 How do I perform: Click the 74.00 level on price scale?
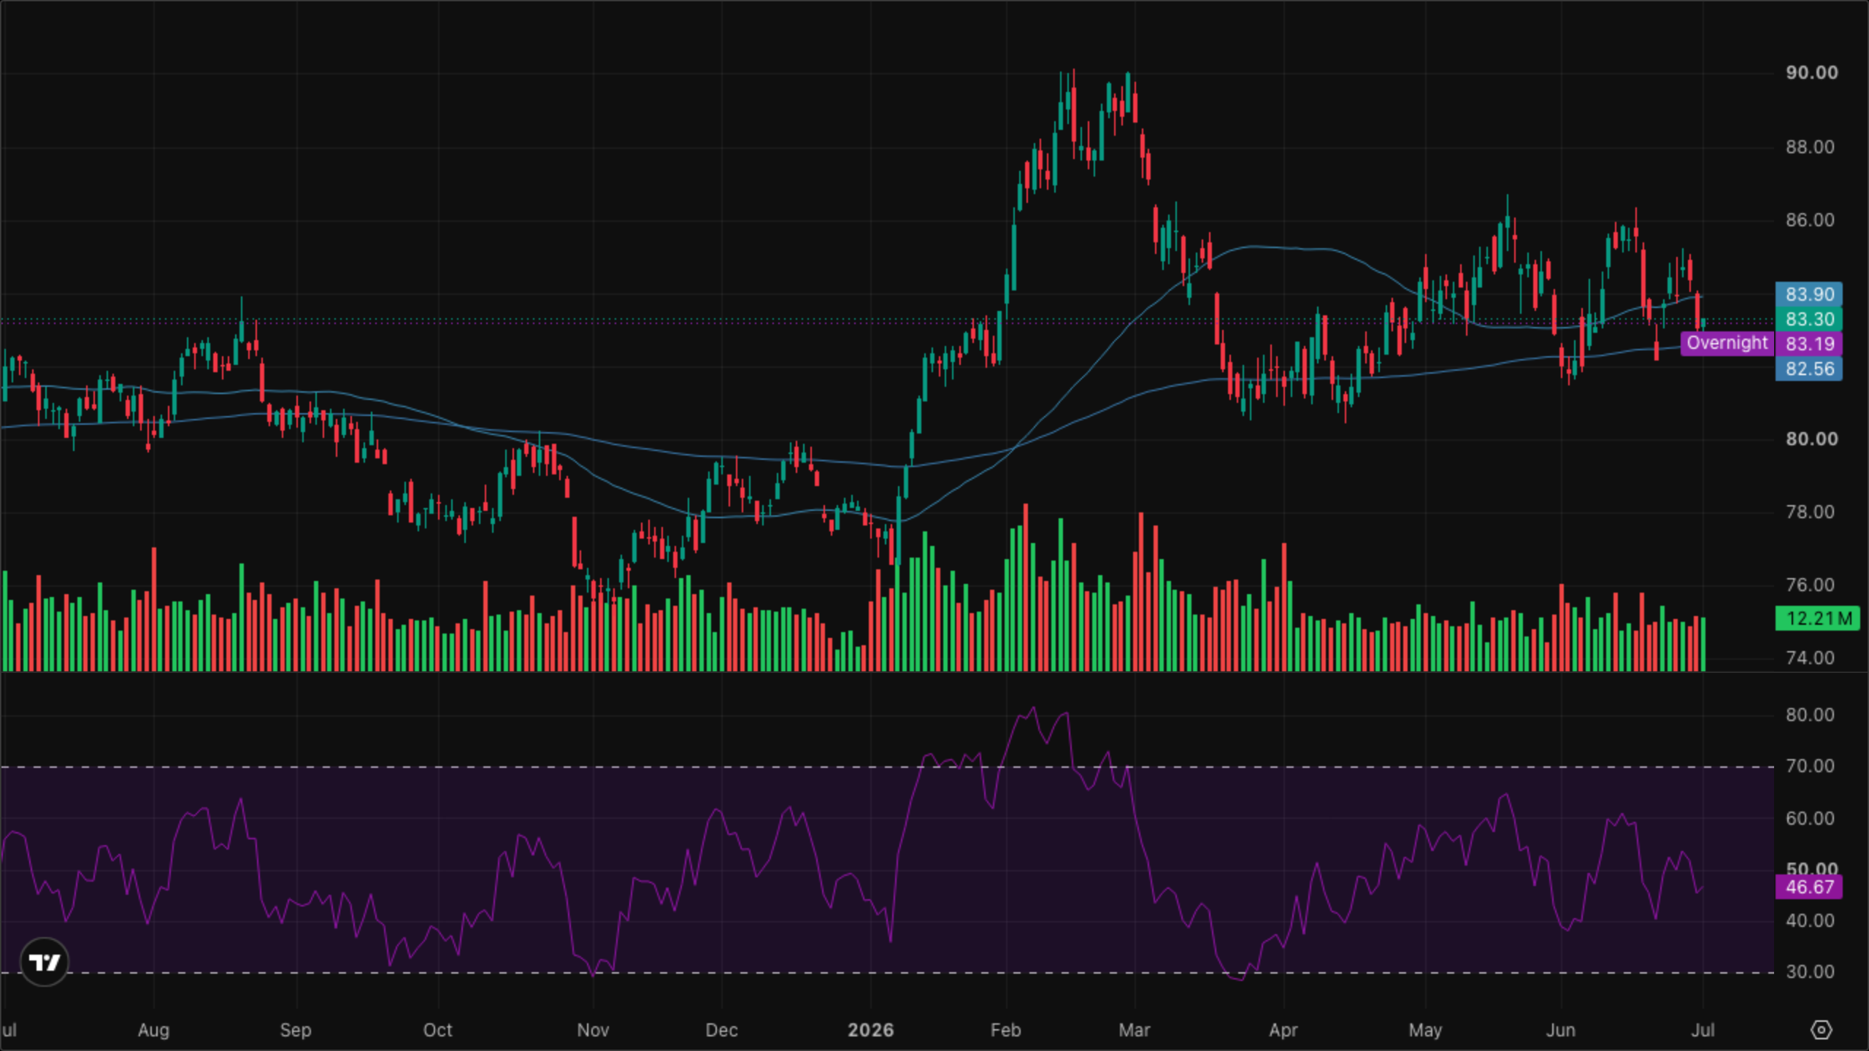point(1810,658)
